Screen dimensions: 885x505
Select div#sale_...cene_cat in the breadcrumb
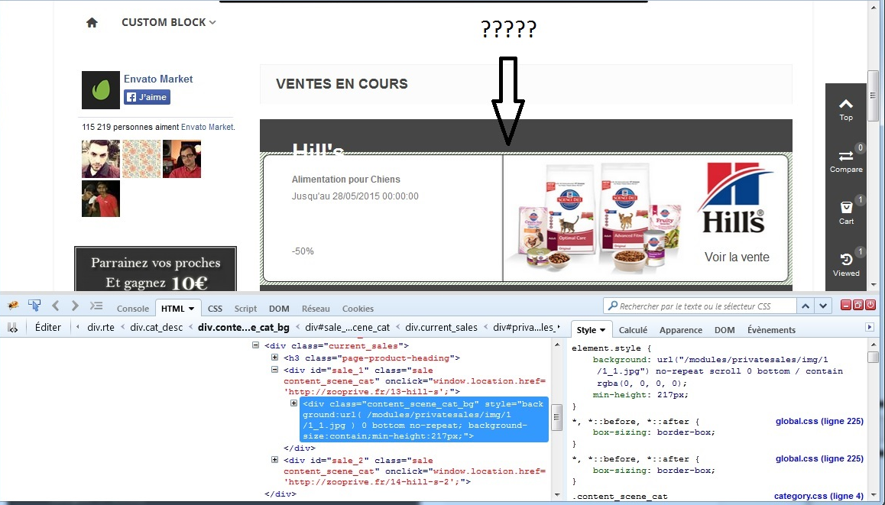[x=347, y=327]
